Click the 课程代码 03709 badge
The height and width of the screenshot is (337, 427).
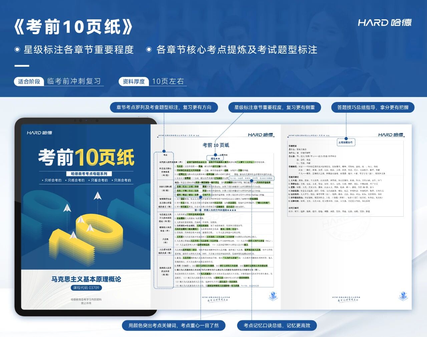click(86, 288)
